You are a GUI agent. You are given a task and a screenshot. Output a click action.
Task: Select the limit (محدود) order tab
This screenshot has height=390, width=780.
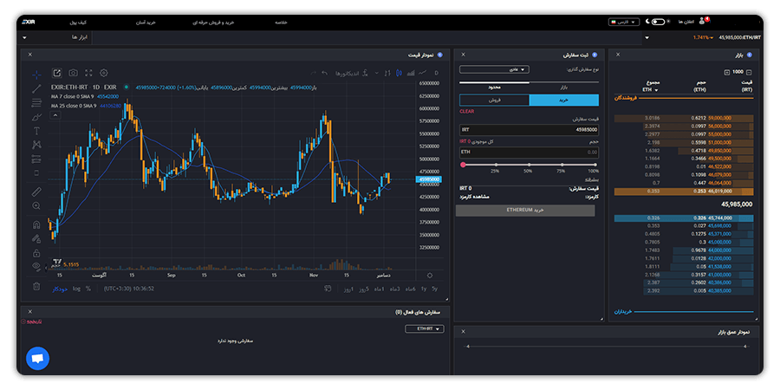494,87
